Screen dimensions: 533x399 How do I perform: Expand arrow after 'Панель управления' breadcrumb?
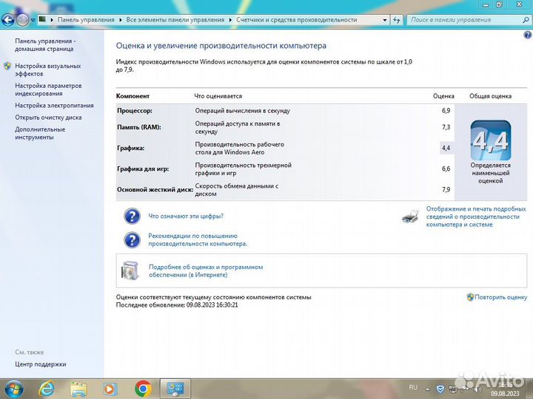121,20
